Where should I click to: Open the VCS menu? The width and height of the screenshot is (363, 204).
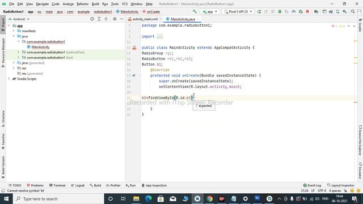tap(125, 4)
